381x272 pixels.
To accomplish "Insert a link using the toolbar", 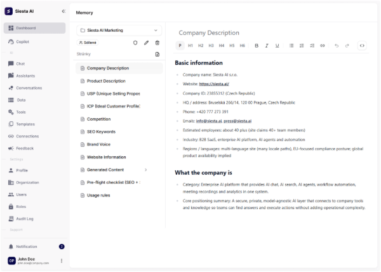I will (x=322, y=46).
